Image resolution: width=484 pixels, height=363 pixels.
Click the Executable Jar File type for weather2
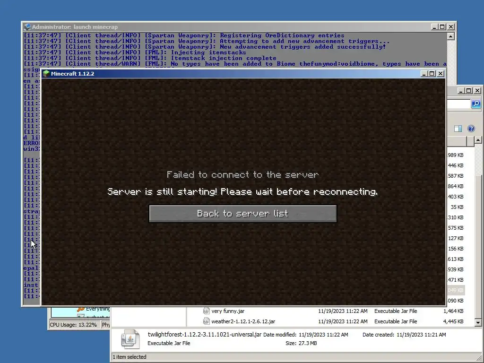[396, 321]
